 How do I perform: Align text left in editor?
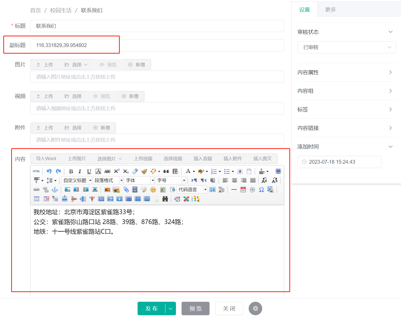pyautogui.click(x=225, y=180)
